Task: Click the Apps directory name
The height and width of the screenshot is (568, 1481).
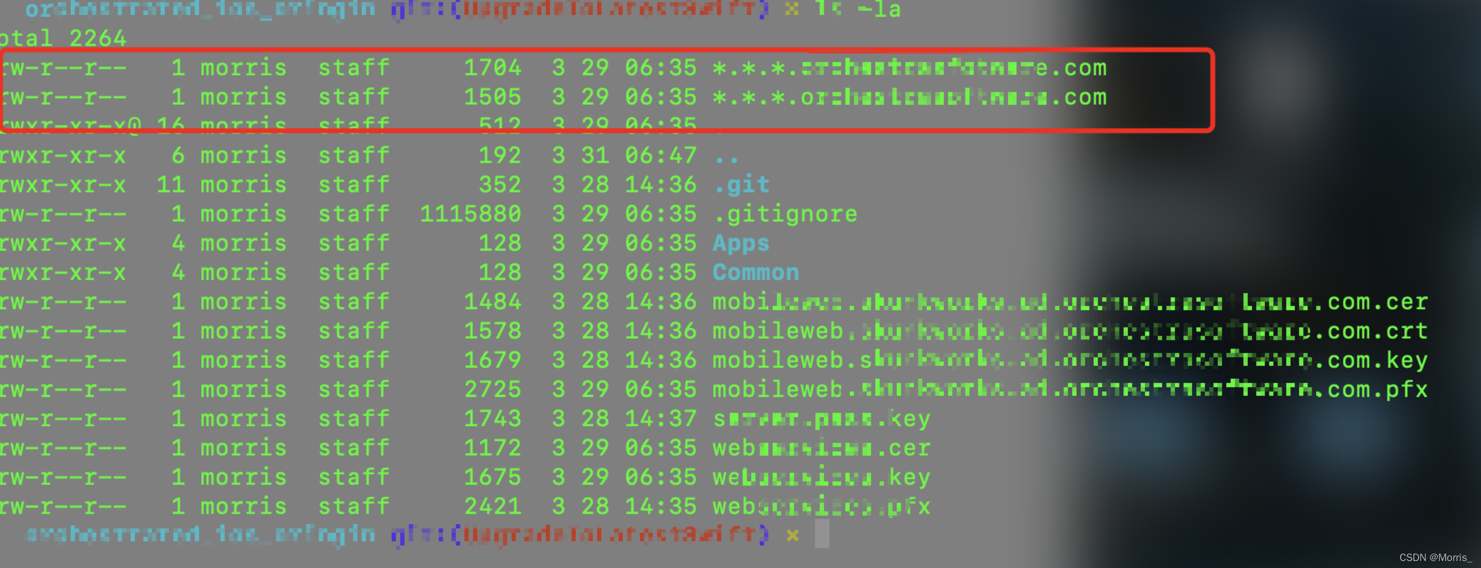Action: click(741, 243)
